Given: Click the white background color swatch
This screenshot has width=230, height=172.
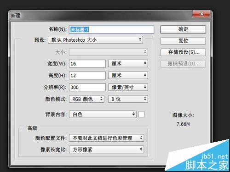Looking at the screenshot, I should click(141, 114).
